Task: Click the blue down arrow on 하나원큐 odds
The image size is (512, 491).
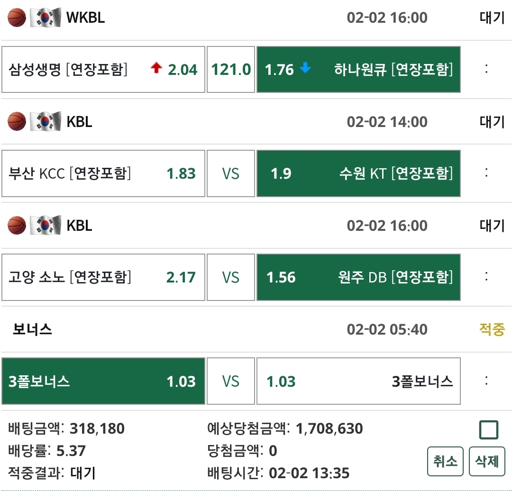Action: click(x=305, y=68)
